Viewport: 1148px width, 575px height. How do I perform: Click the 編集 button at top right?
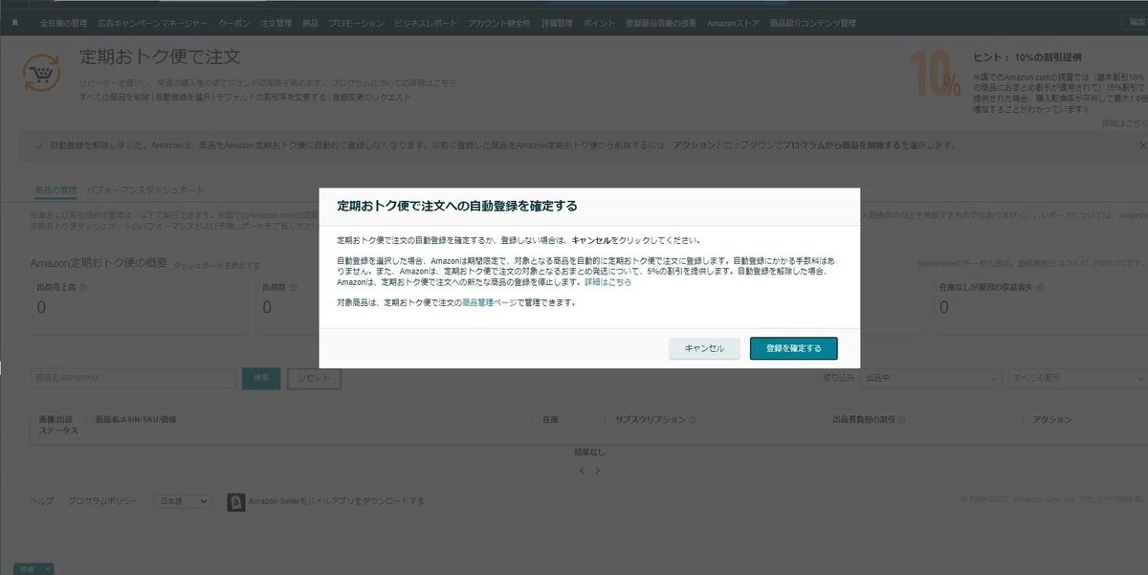(x=1134, y=22)
